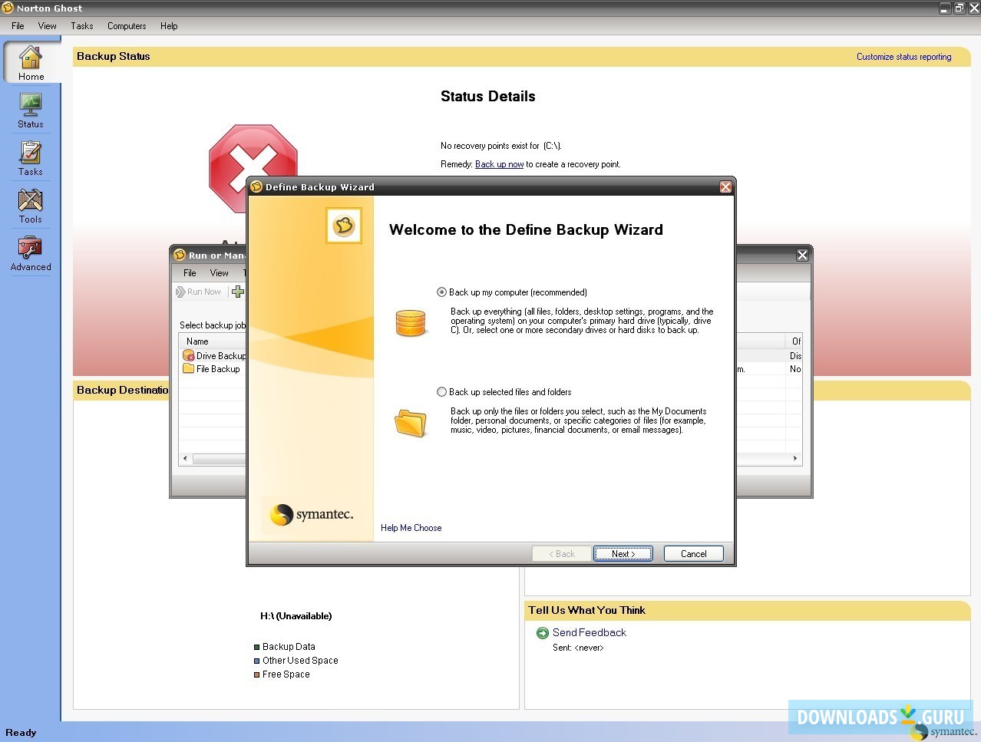Click the Other Used Space legend swatch
The height and width of the screenshot is (742, 981).
(257, 661)
